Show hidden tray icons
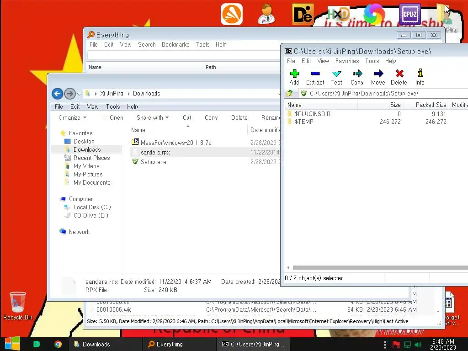Screen dimensions: 468x351 point(385,345)
